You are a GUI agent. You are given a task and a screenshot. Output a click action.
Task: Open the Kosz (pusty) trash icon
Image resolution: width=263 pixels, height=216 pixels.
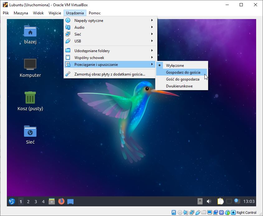point(30,98)
